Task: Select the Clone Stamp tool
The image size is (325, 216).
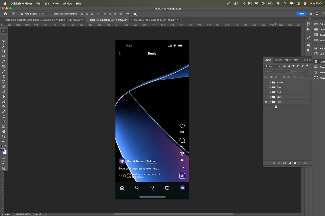Action: tap(4, 76)
